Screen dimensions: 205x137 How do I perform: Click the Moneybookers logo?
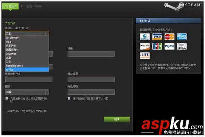(x=182, y=46)
